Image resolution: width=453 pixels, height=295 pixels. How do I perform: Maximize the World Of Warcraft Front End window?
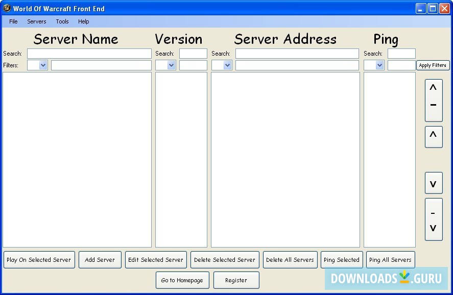pyautogui.click(x=433, y=9)
